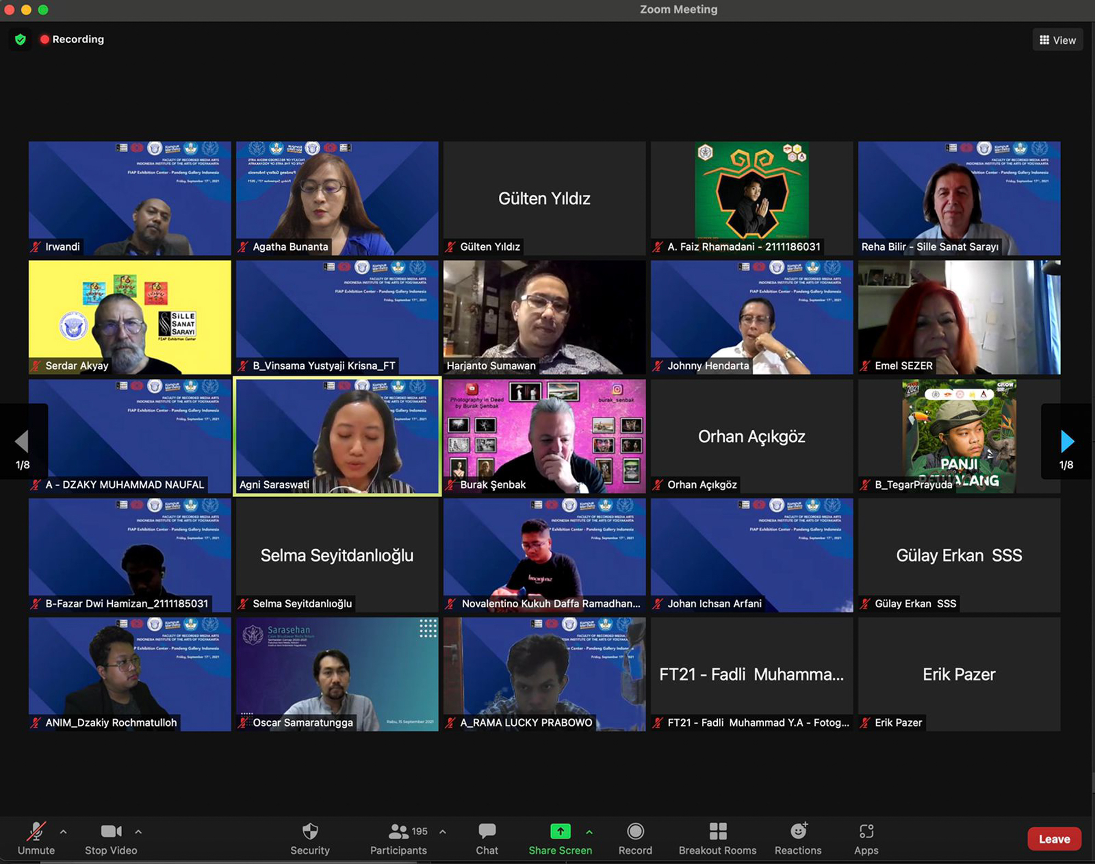
Task: Expand chevron next to Participants count
Action: [x=443, y=832]
